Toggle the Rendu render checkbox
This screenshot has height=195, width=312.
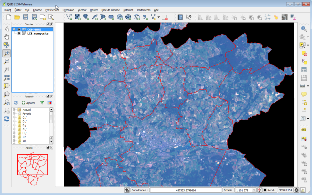tap(265, 190)
